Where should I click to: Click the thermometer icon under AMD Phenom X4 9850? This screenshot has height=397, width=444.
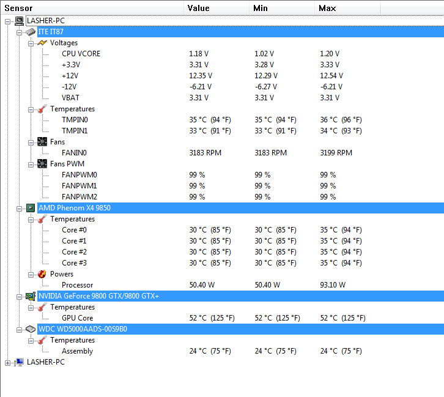coord(42,219)
